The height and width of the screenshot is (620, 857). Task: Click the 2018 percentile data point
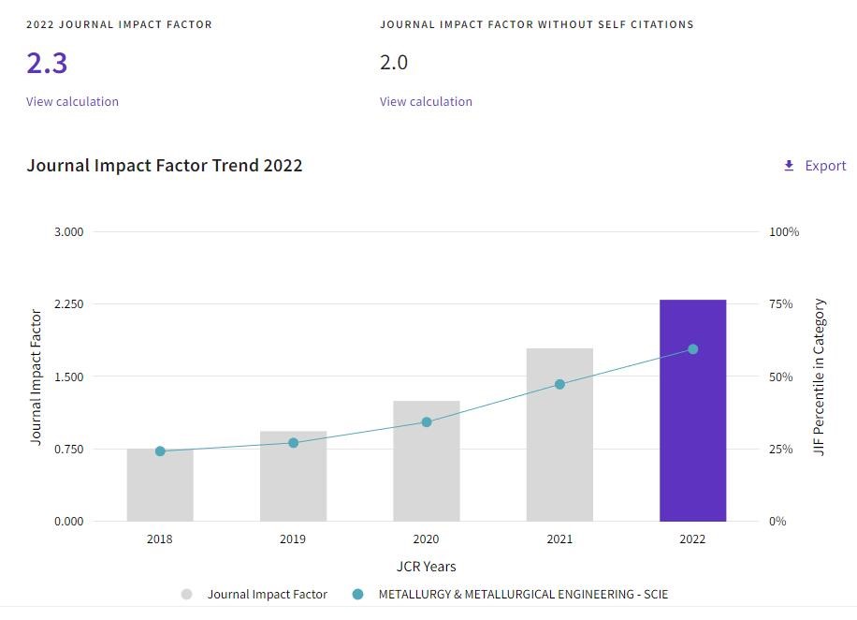[160, 451]
